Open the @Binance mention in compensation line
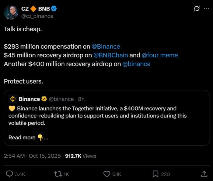This screenshot has height=181, width=213. pos(106,46)
